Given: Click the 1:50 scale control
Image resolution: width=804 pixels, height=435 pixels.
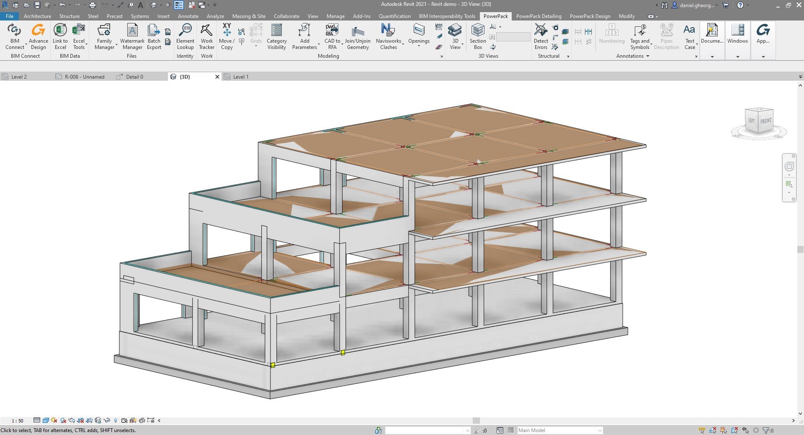Looking at the screenshot, I should [16, 421].
